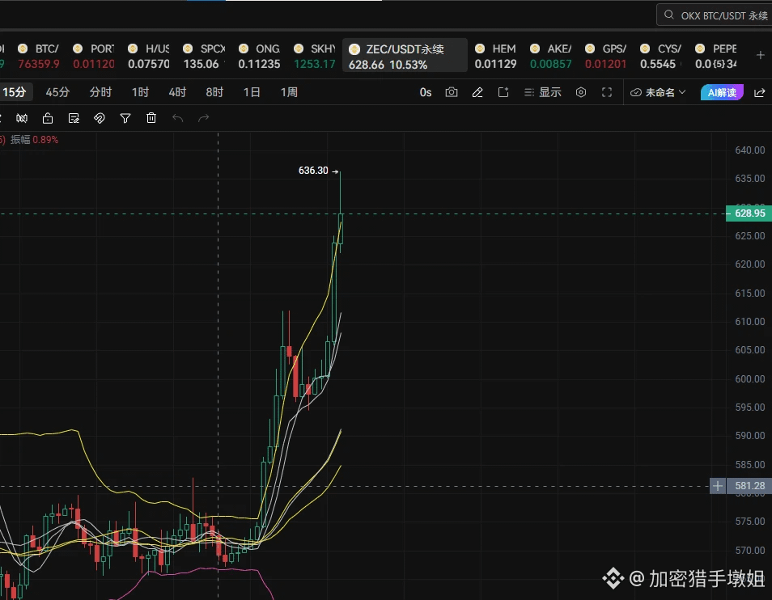Image resolution: width=772 pixels, height=600 pixels.
Task: Open the SPCX ticker tab
Action: point(203,56)
